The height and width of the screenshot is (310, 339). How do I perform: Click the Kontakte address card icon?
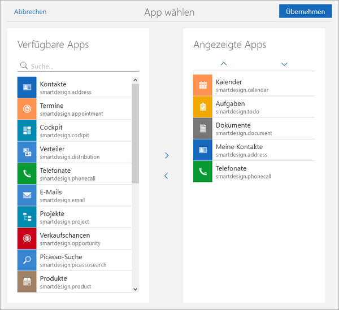point(27,88)
